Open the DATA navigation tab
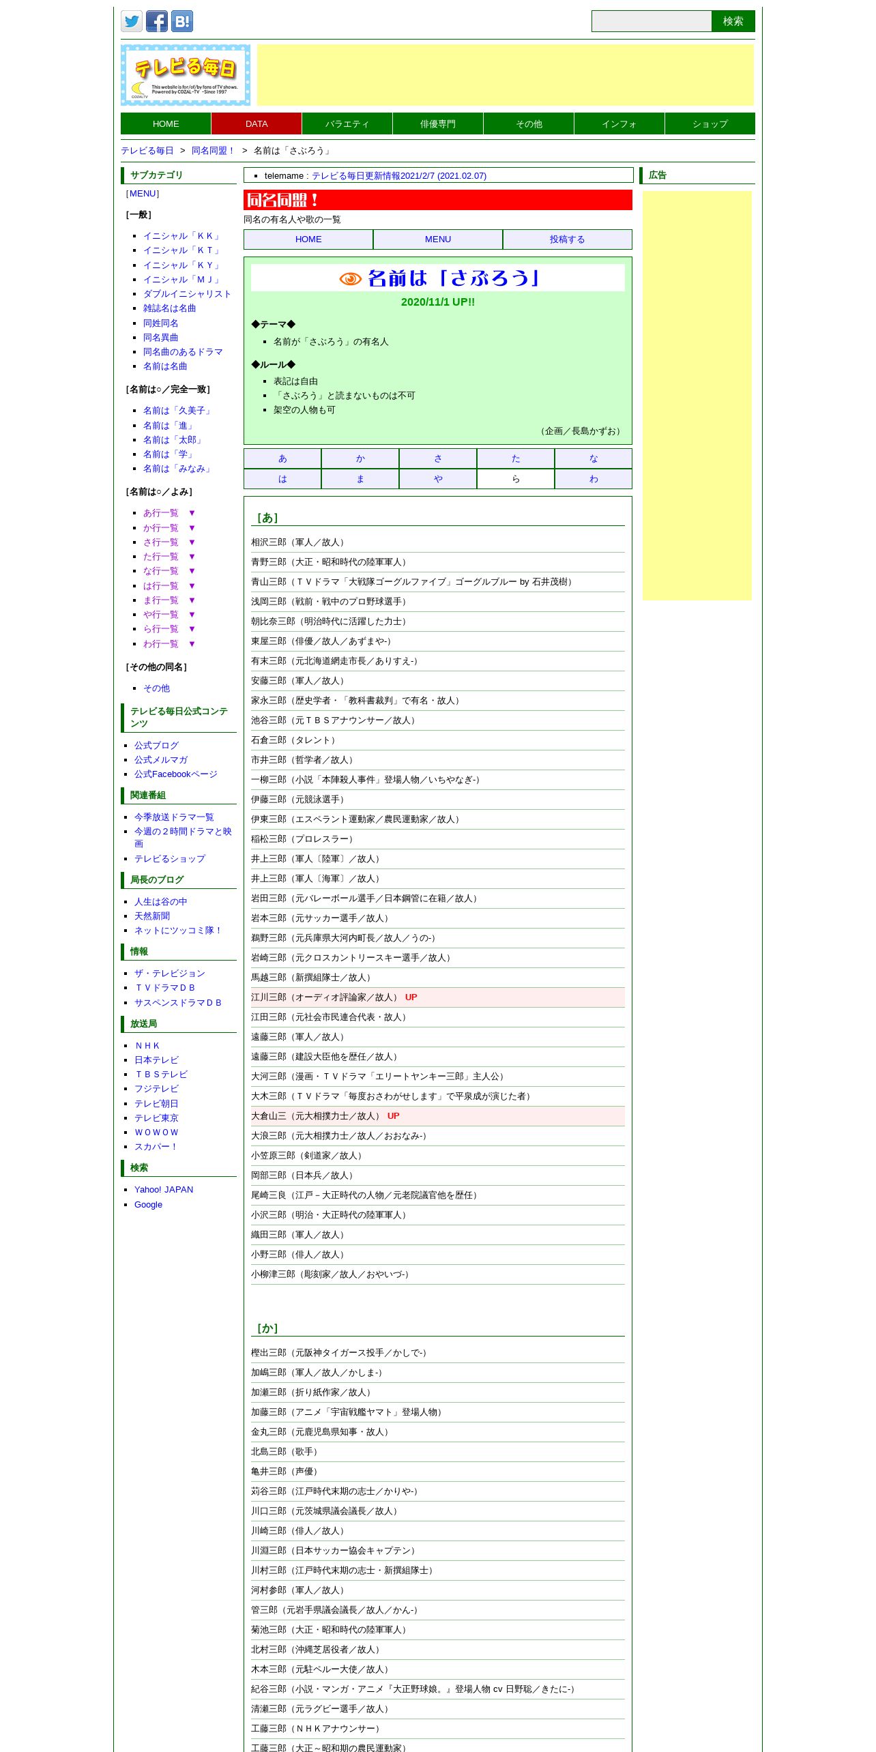 point(257,123)
